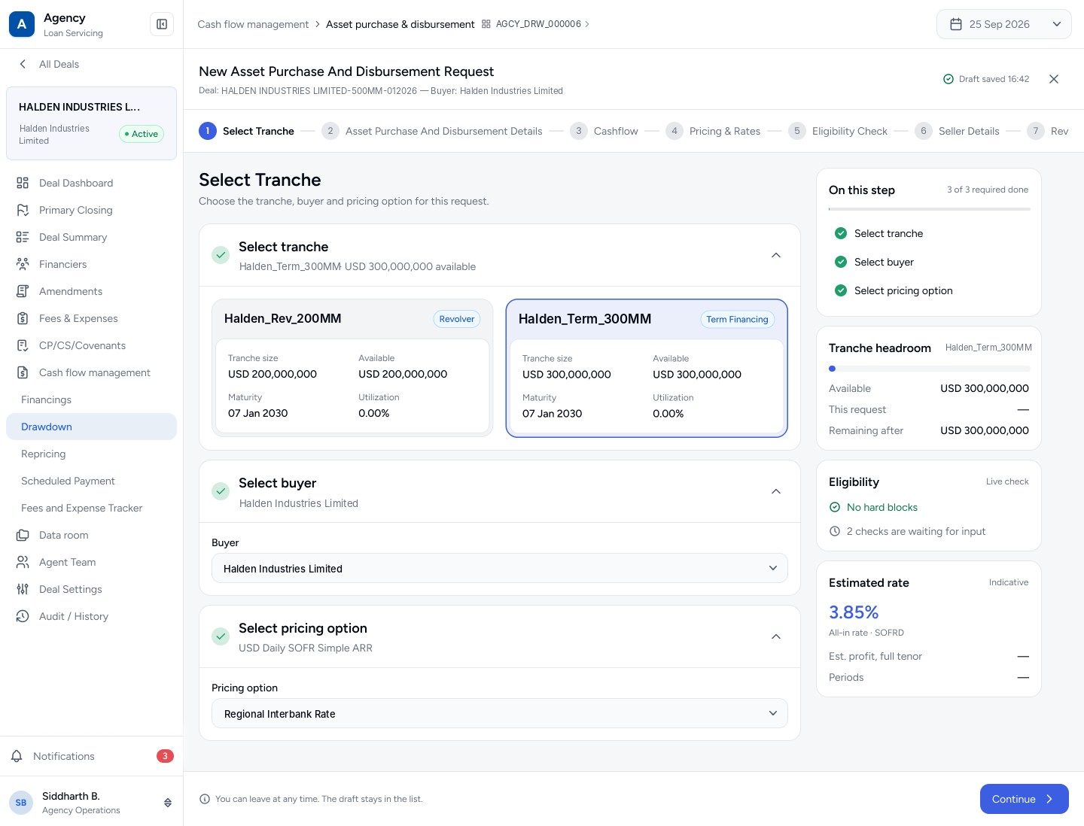Viewport: 1084px width, 826px height.
Task: Open the Buyer dropdown
Action: click(x=500, y=568)
